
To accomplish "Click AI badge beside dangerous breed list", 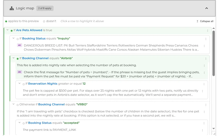I will point(20,45).
